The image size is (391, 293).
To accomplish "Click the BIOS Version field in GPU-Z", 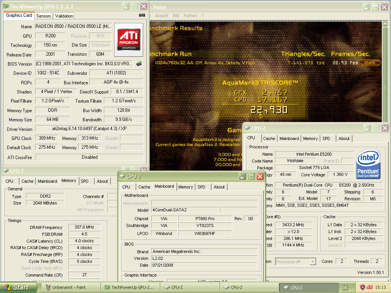I will (84, 64).
